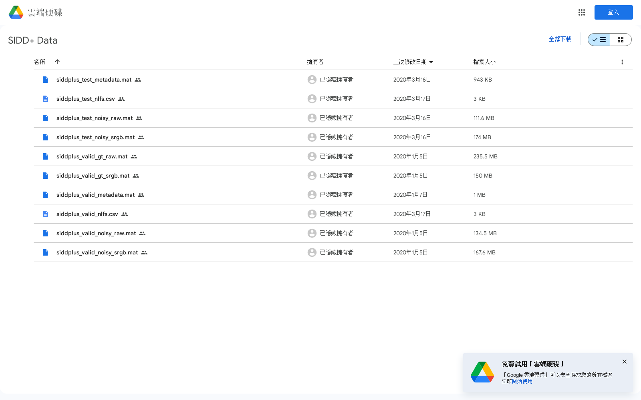
Task: Click file icon for siddplus_test_nlfs.csv
Action: coord(45,99)
